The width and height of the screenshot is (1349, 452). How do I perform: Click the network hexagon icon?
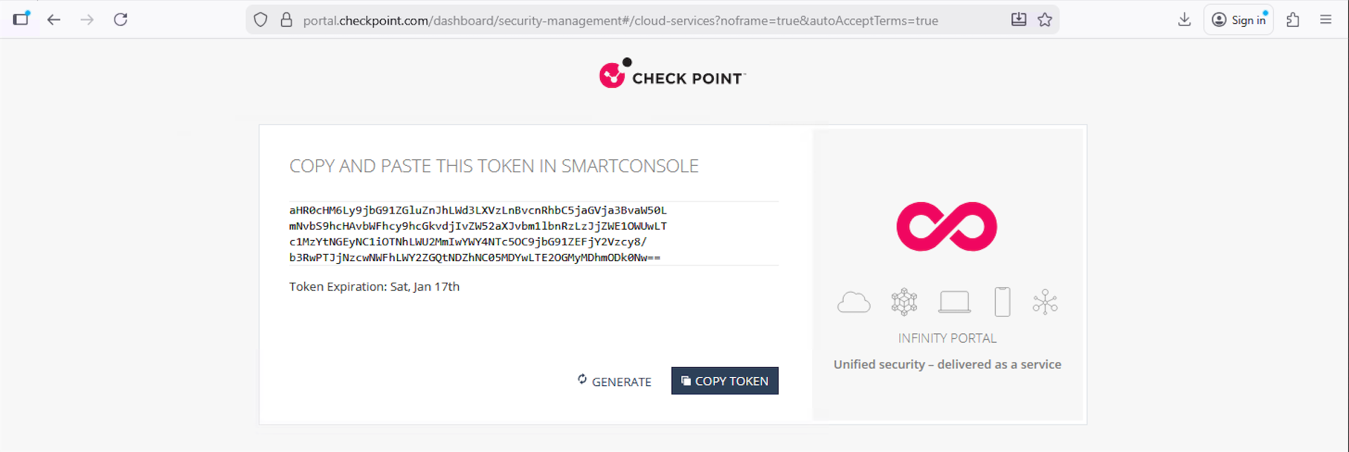point(904,302)
